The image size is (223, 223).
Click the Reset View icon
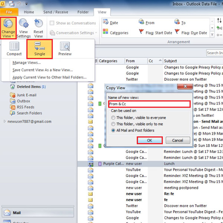tap(38, 23)
